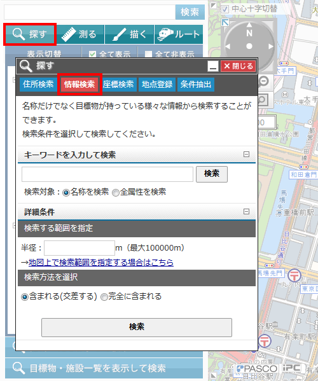Select the 描く brush drawing tool
Image resolution: width=318 pixels, height=381 pixels.
[x=130, y=34]
